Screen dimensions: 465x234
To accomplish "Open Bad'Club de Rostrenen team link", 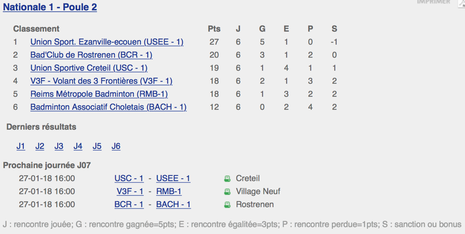I will click(91, 55).
